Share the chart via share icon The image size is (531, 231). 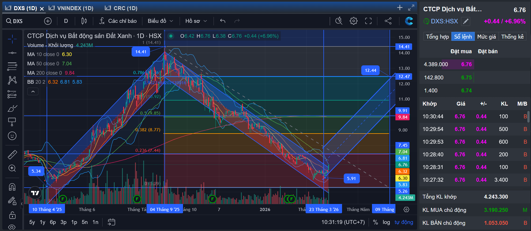pos(388,21)
